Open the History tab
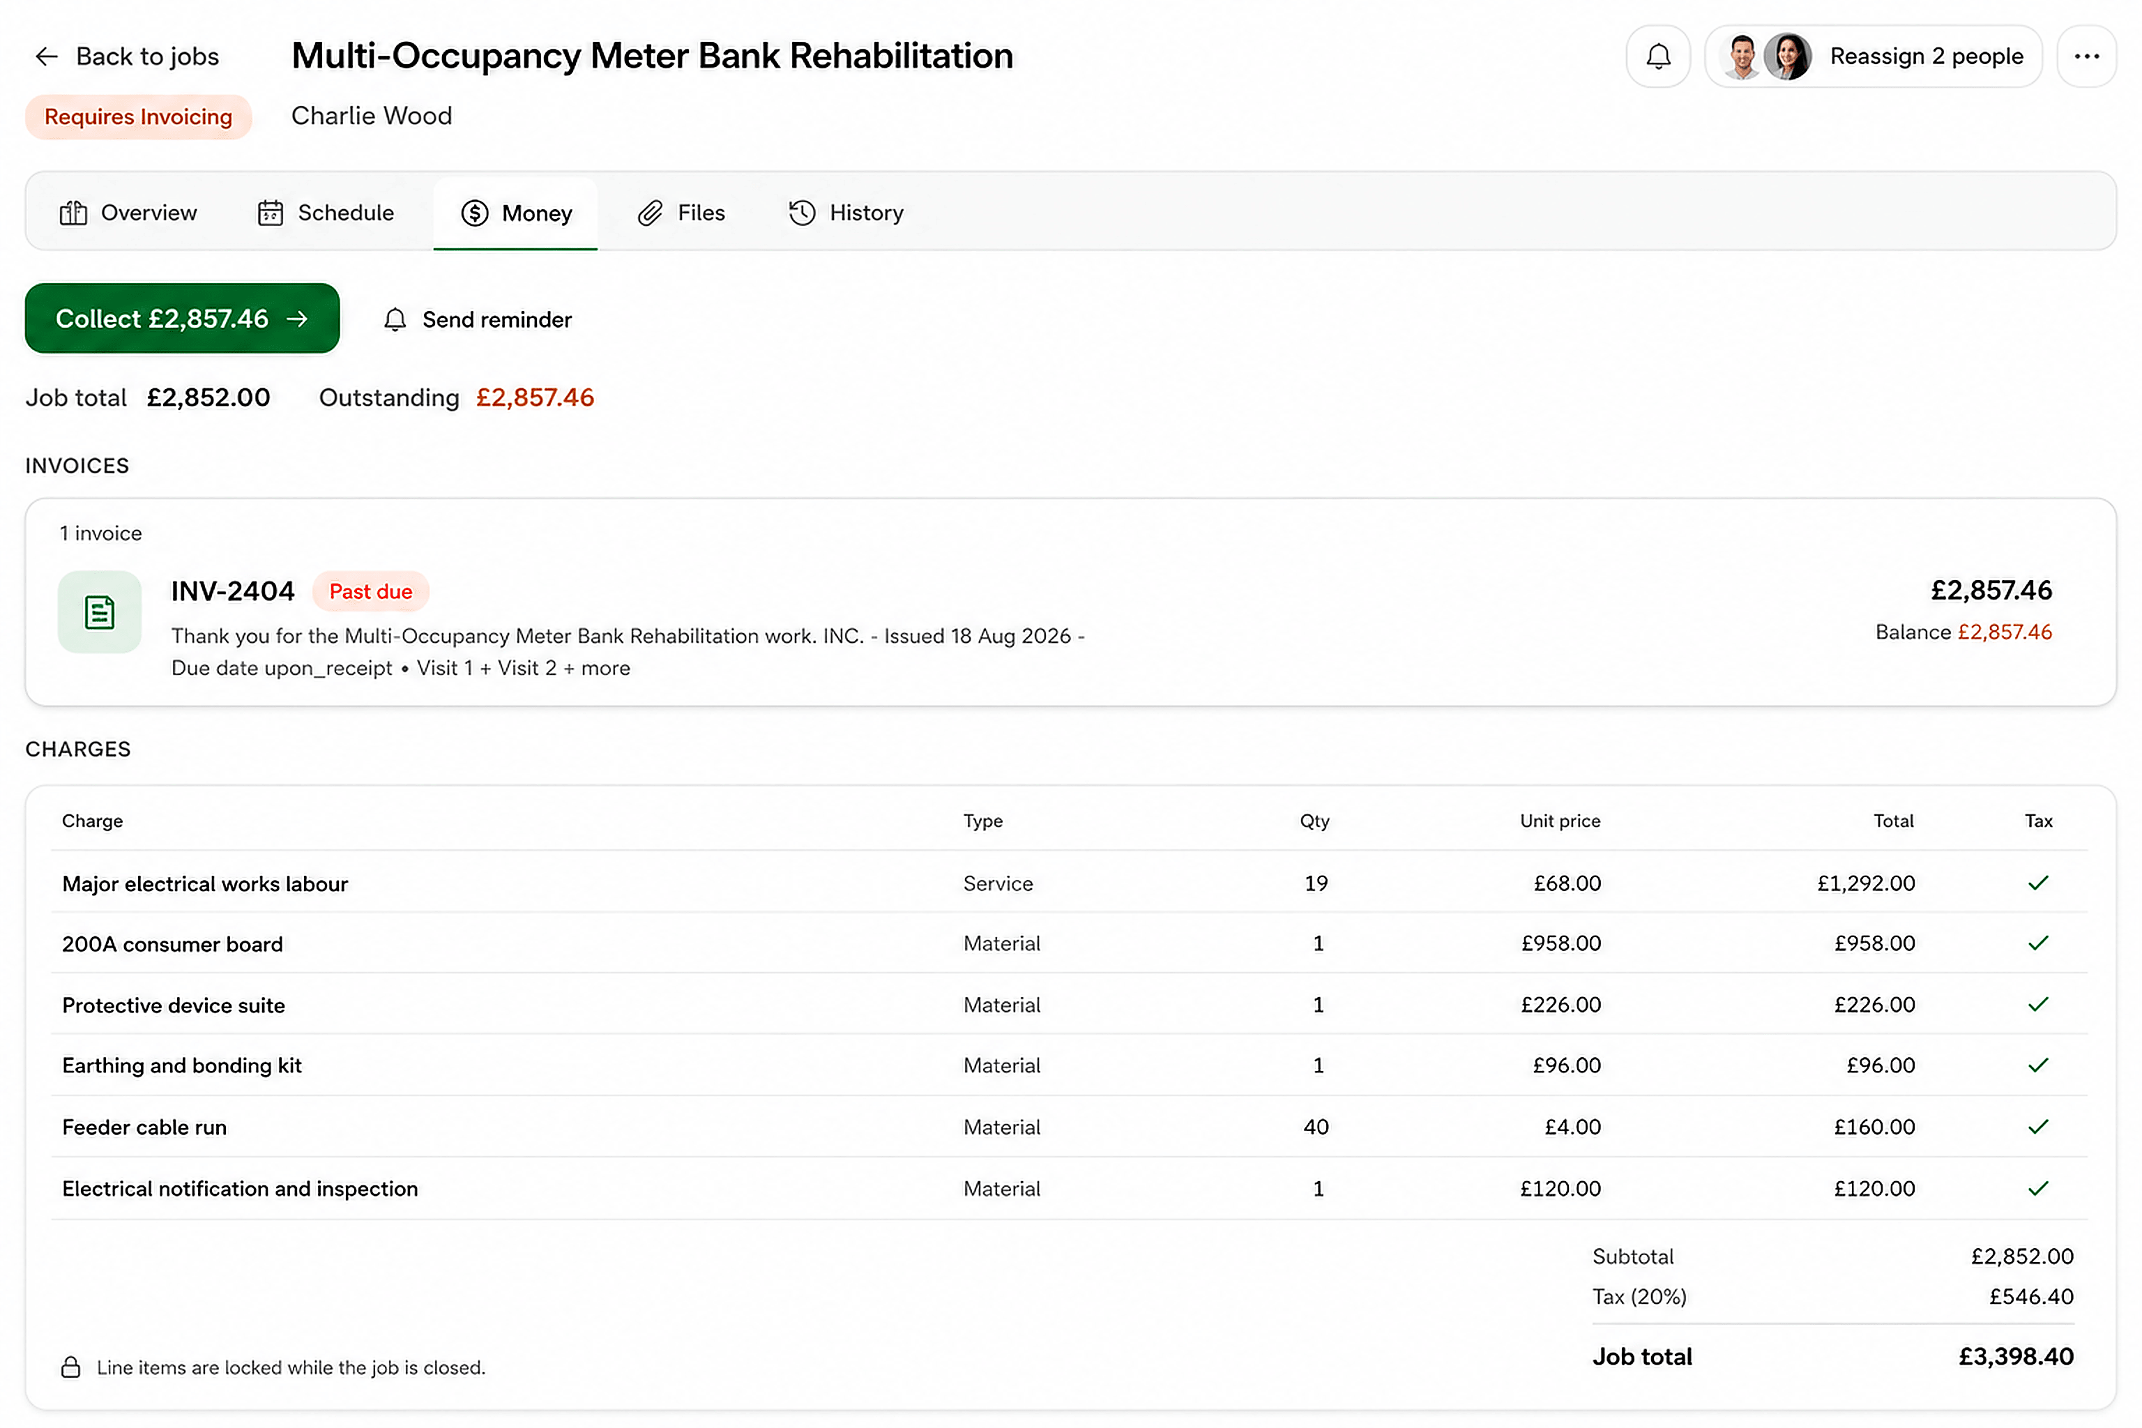The width and height of the screenshot is (2142, 1428). (846, 213)
